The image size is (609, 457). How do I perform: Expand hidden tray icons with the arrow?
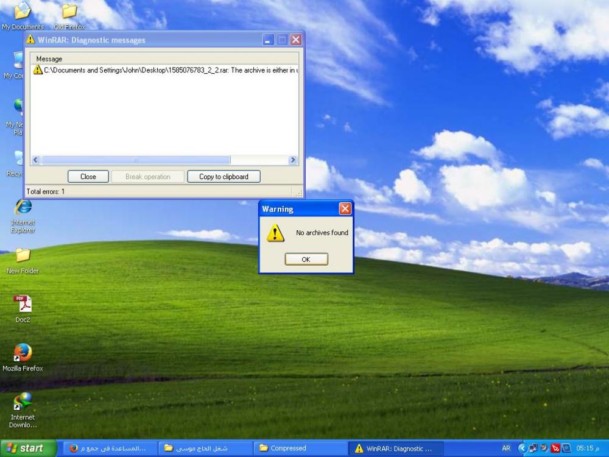(523, 448)
